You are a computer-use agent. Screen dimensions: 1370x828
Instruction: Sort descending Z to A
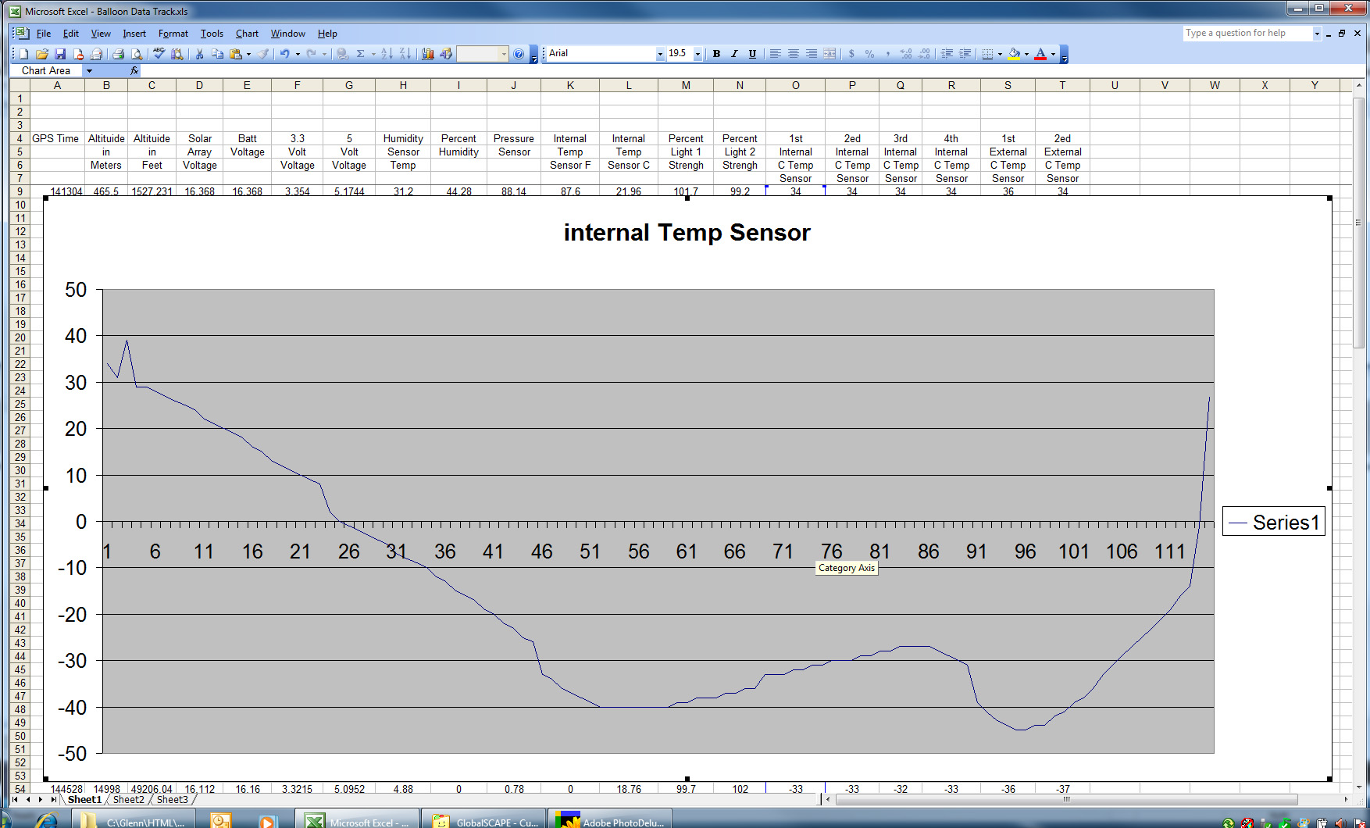tap(405, 54)
